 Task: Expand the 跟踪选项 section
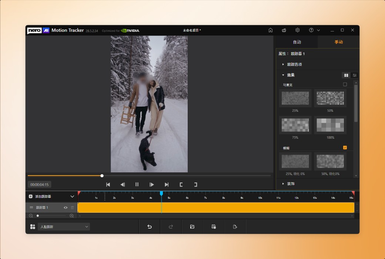(295, 64)
